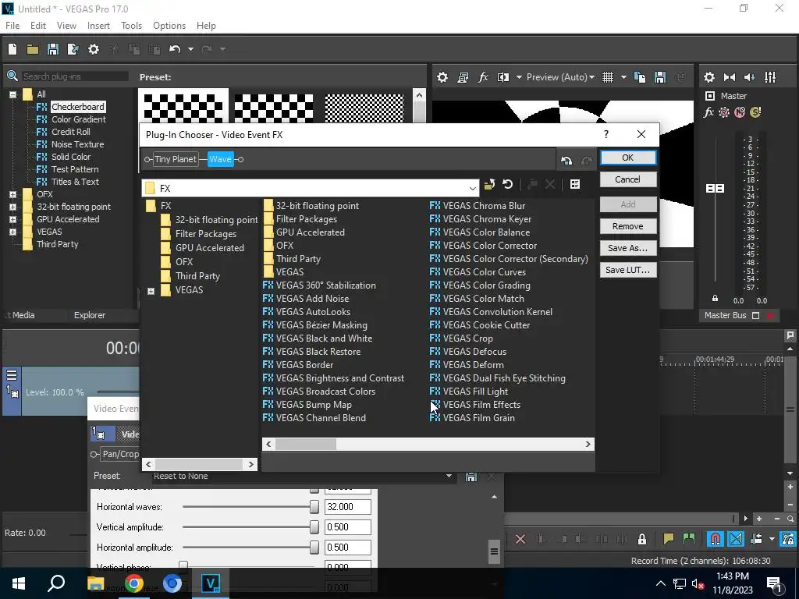Screen dimensions: 799x599
Task: Select the first checkerboard preset thumbnail
Action: [x=183, y=107]
